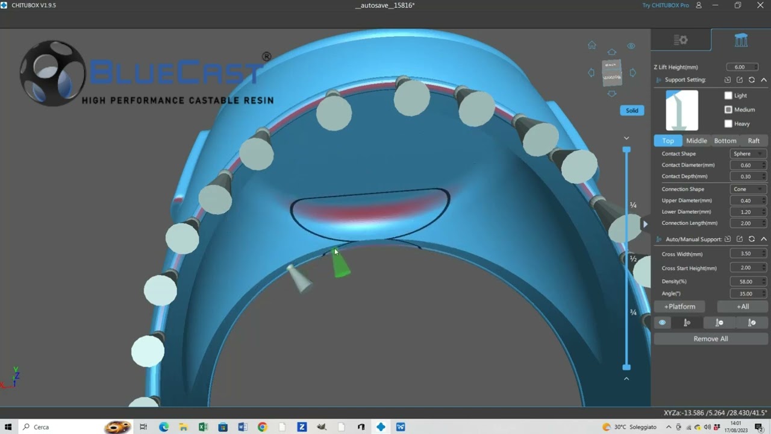Select the Top support tab
Viewport: 771px width, 434px height.
click(668, 140)
